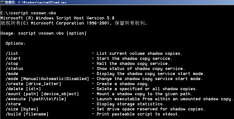Screen dimensions: 234x119
Task: Click the Windows Script Host Version line
Action: pos(57,18)
